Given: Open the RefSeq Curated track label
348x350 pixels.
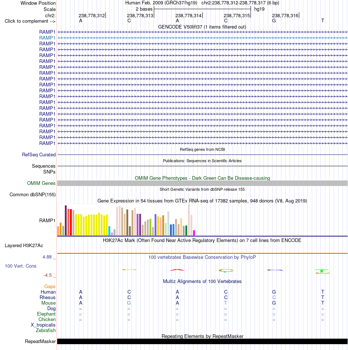Looking at the screenshot, I should (39, 155).
